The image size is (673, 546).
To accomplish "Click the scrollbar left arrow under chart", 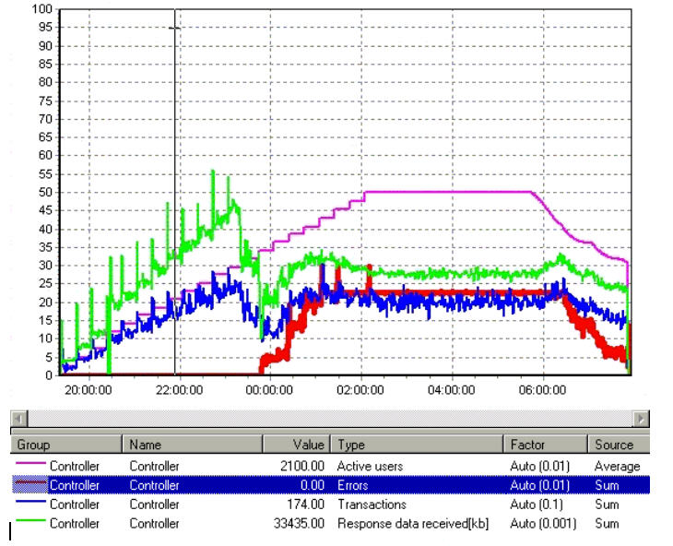I will 17,419.
